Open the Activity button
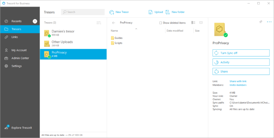274x138 pixels. 241,62
